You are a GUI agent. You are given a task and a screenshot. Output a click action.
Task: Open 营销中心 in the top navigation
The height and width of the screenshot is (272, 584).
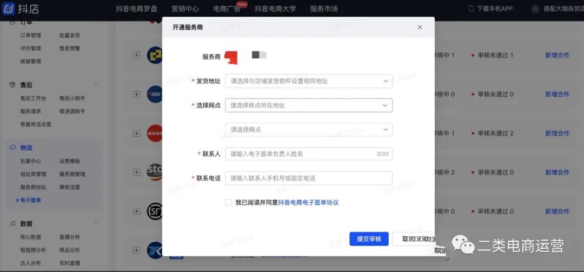click(x=185, y=9)
